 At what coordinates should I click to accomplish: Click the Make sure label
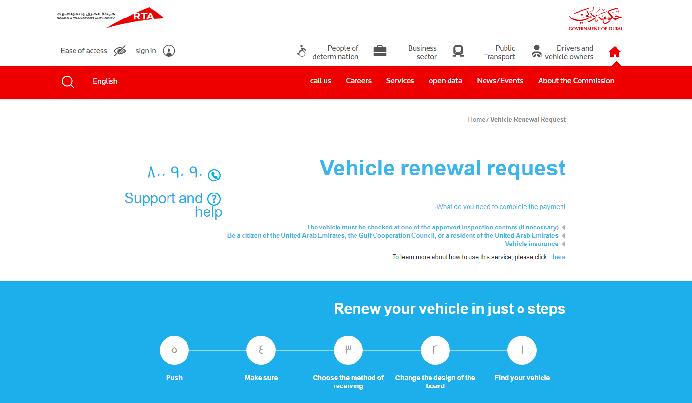pyautogui.click(x=261, y=378)
